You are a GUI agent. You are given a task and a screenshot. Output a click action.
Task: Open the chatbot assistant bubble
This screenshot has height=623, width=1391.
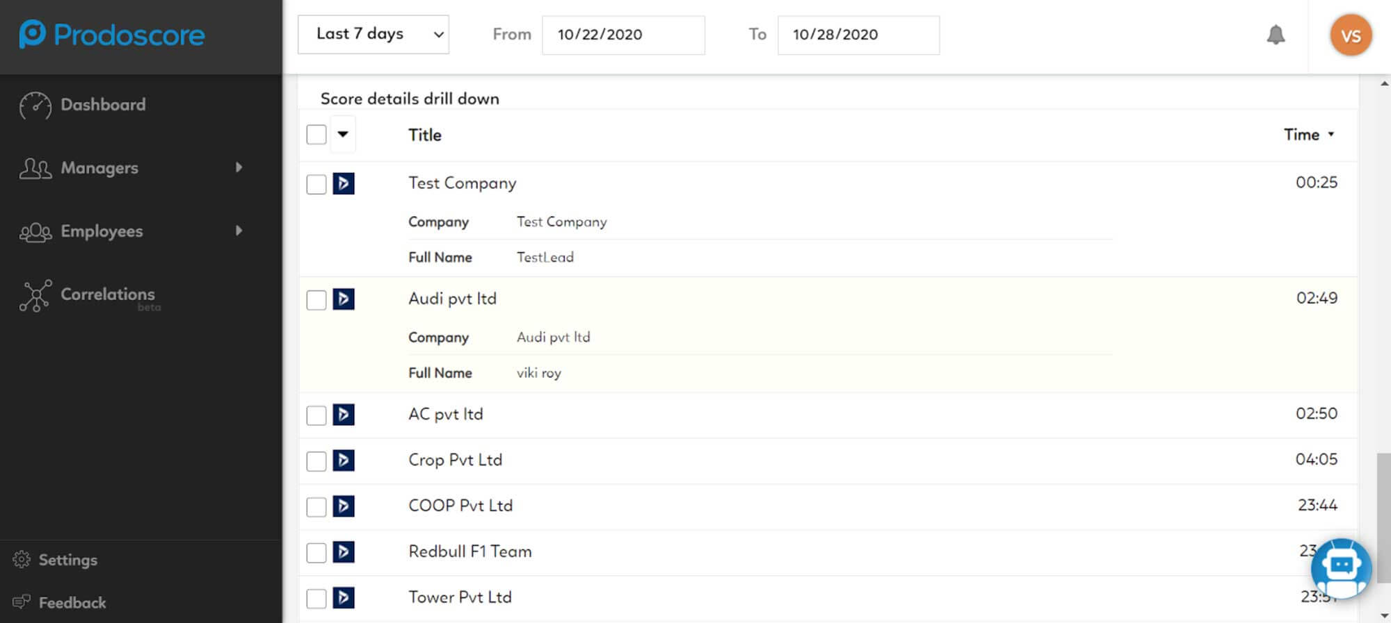pyautogui.click(x=1341, y=568)
